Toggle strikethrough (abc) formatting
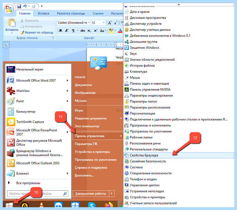This screenshot has height=210, width=237. point(83,31)
